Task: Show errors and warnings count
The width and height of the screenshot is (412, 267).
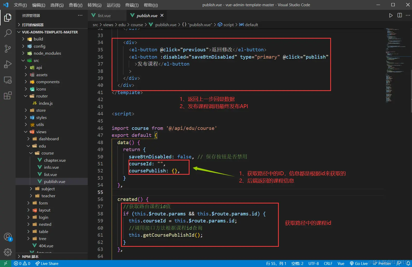Action: (x=22, y=263)
